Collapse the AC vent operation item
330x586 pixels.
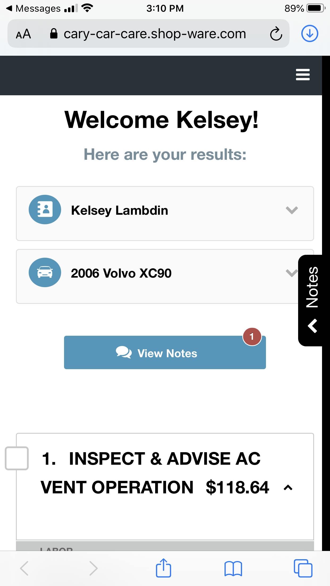(288, 488)
